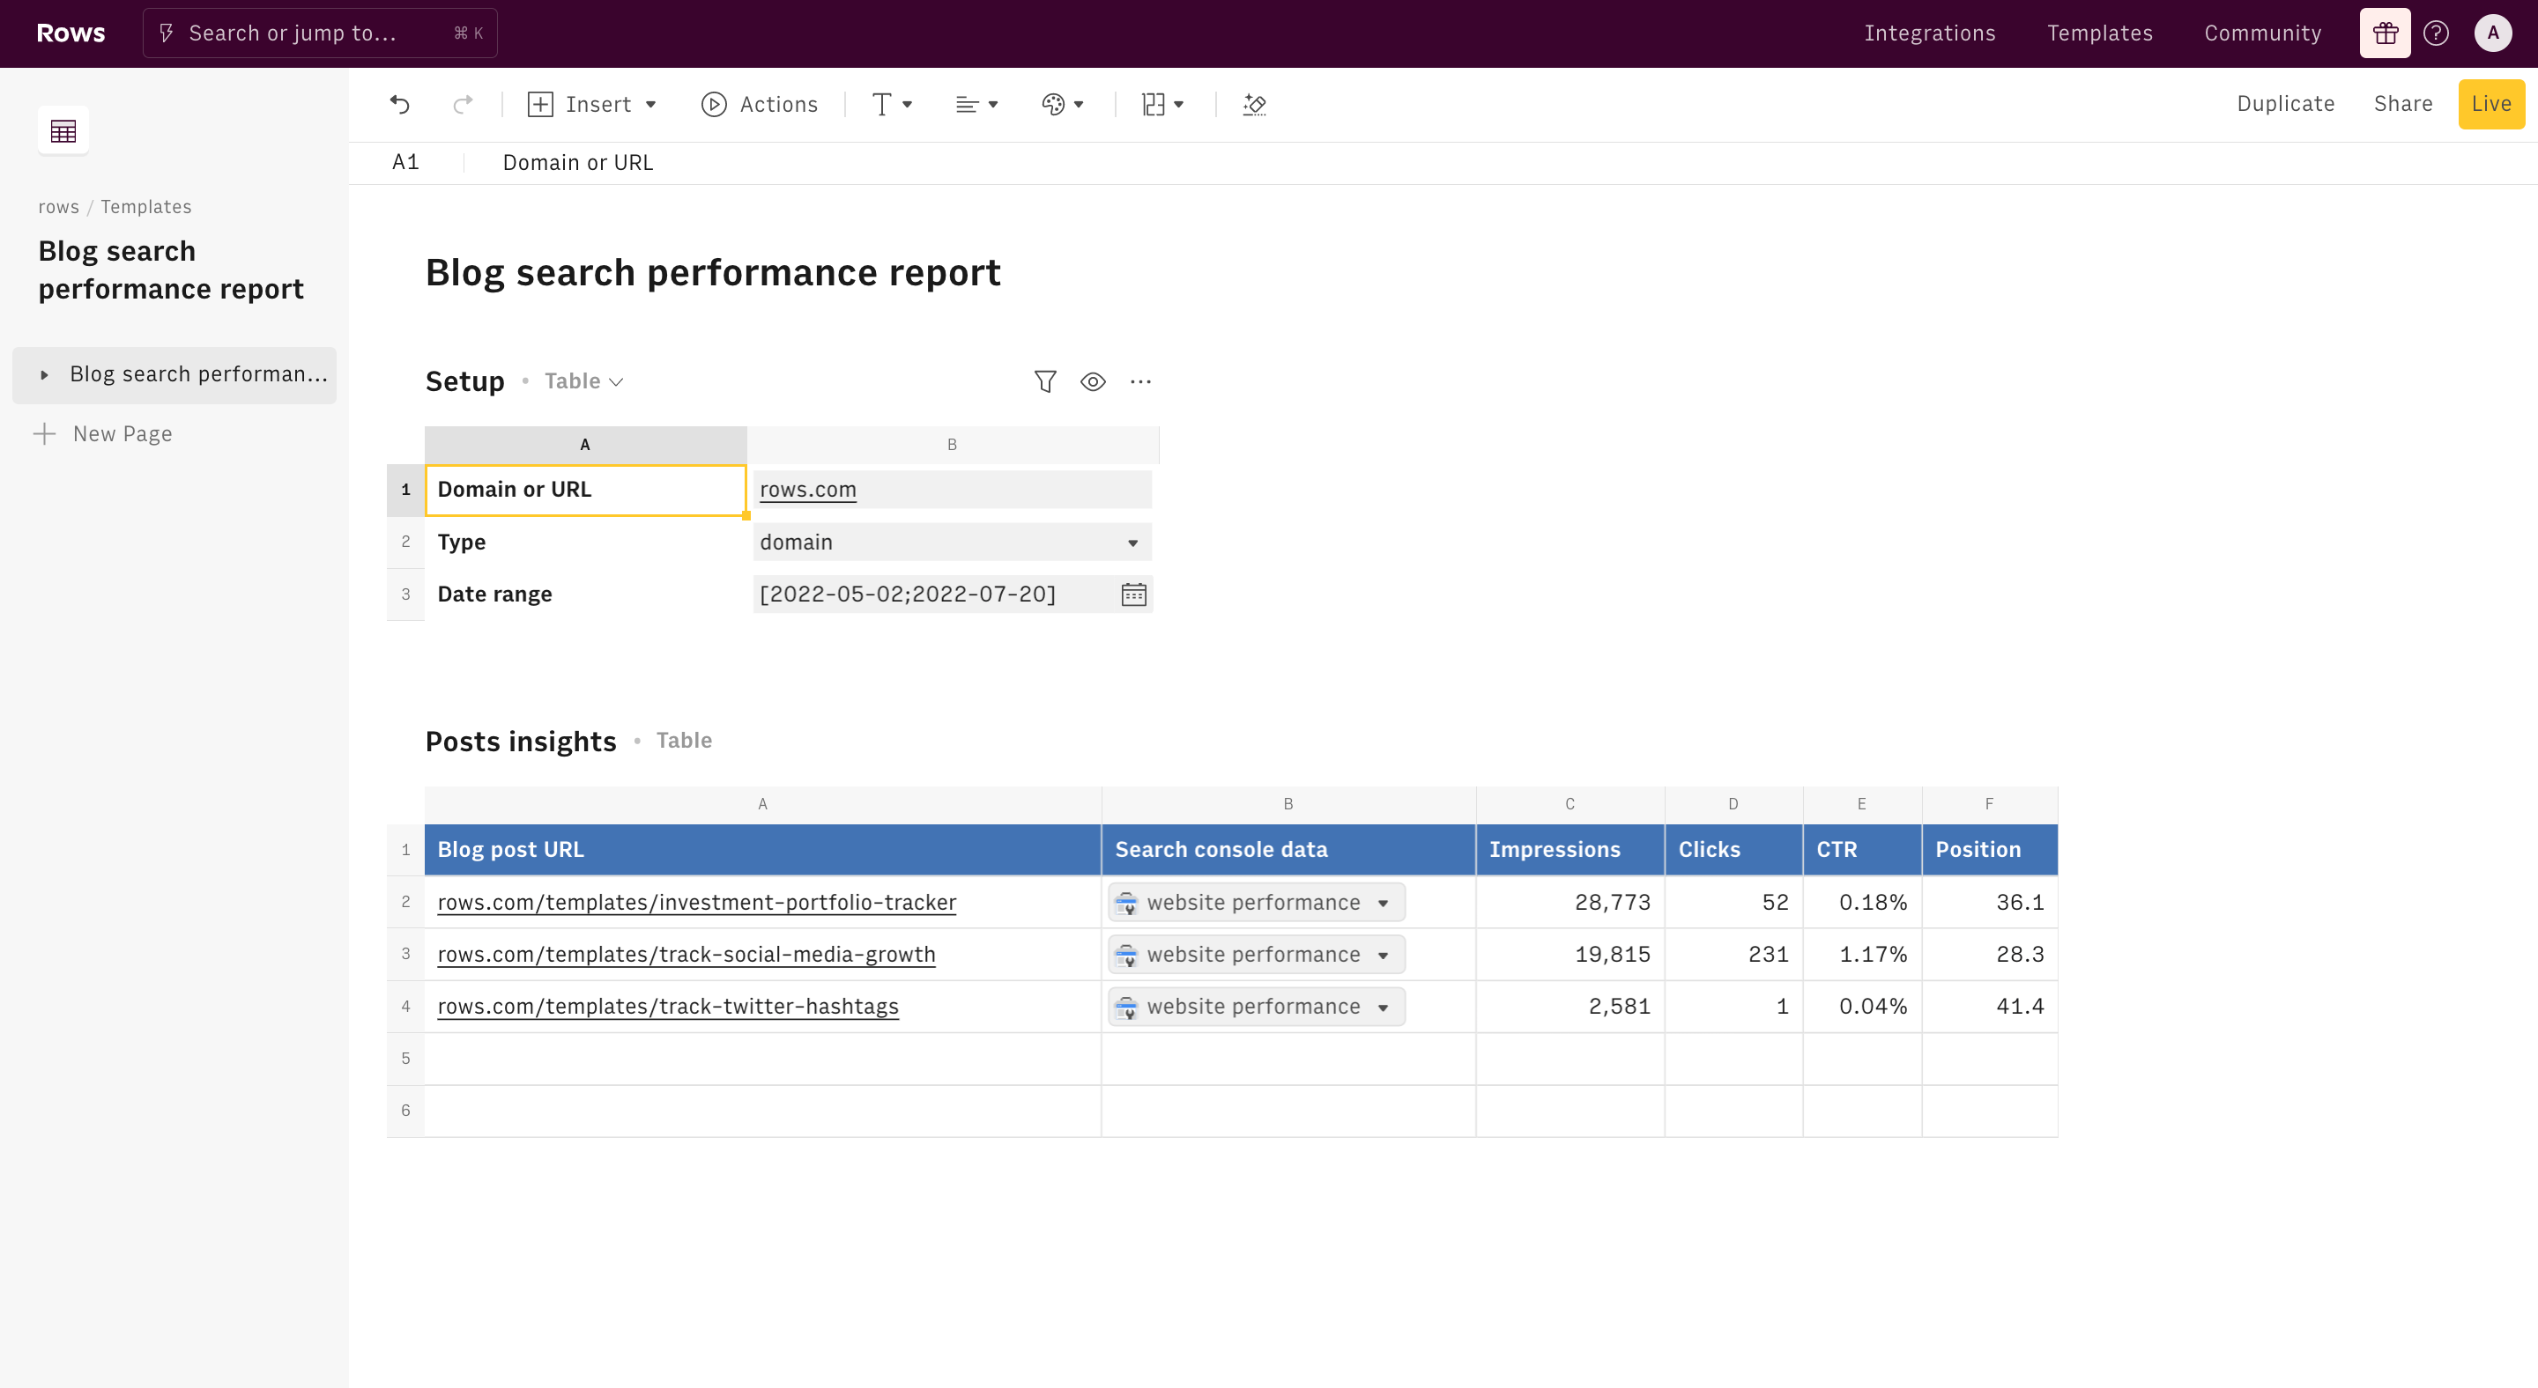
Task: Click the Insert button with plus icon
Action: point(590,104)
